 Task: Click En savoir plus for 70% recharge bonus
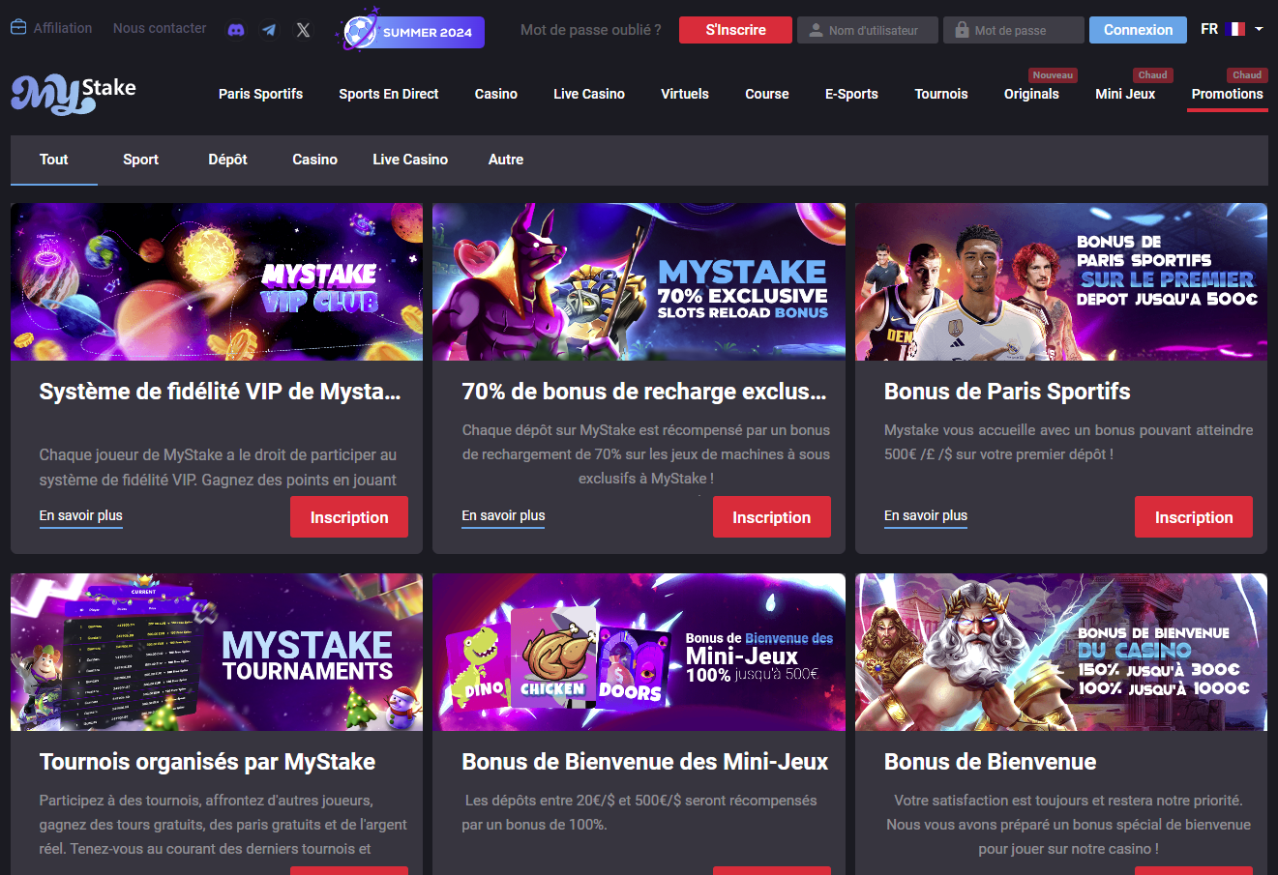click(503, 516)
